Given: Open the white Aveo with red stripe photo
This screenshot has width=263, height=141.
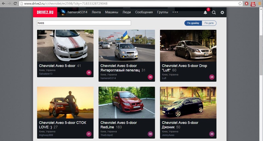Looking at the screenshot, I should click(x=65, y=46).
